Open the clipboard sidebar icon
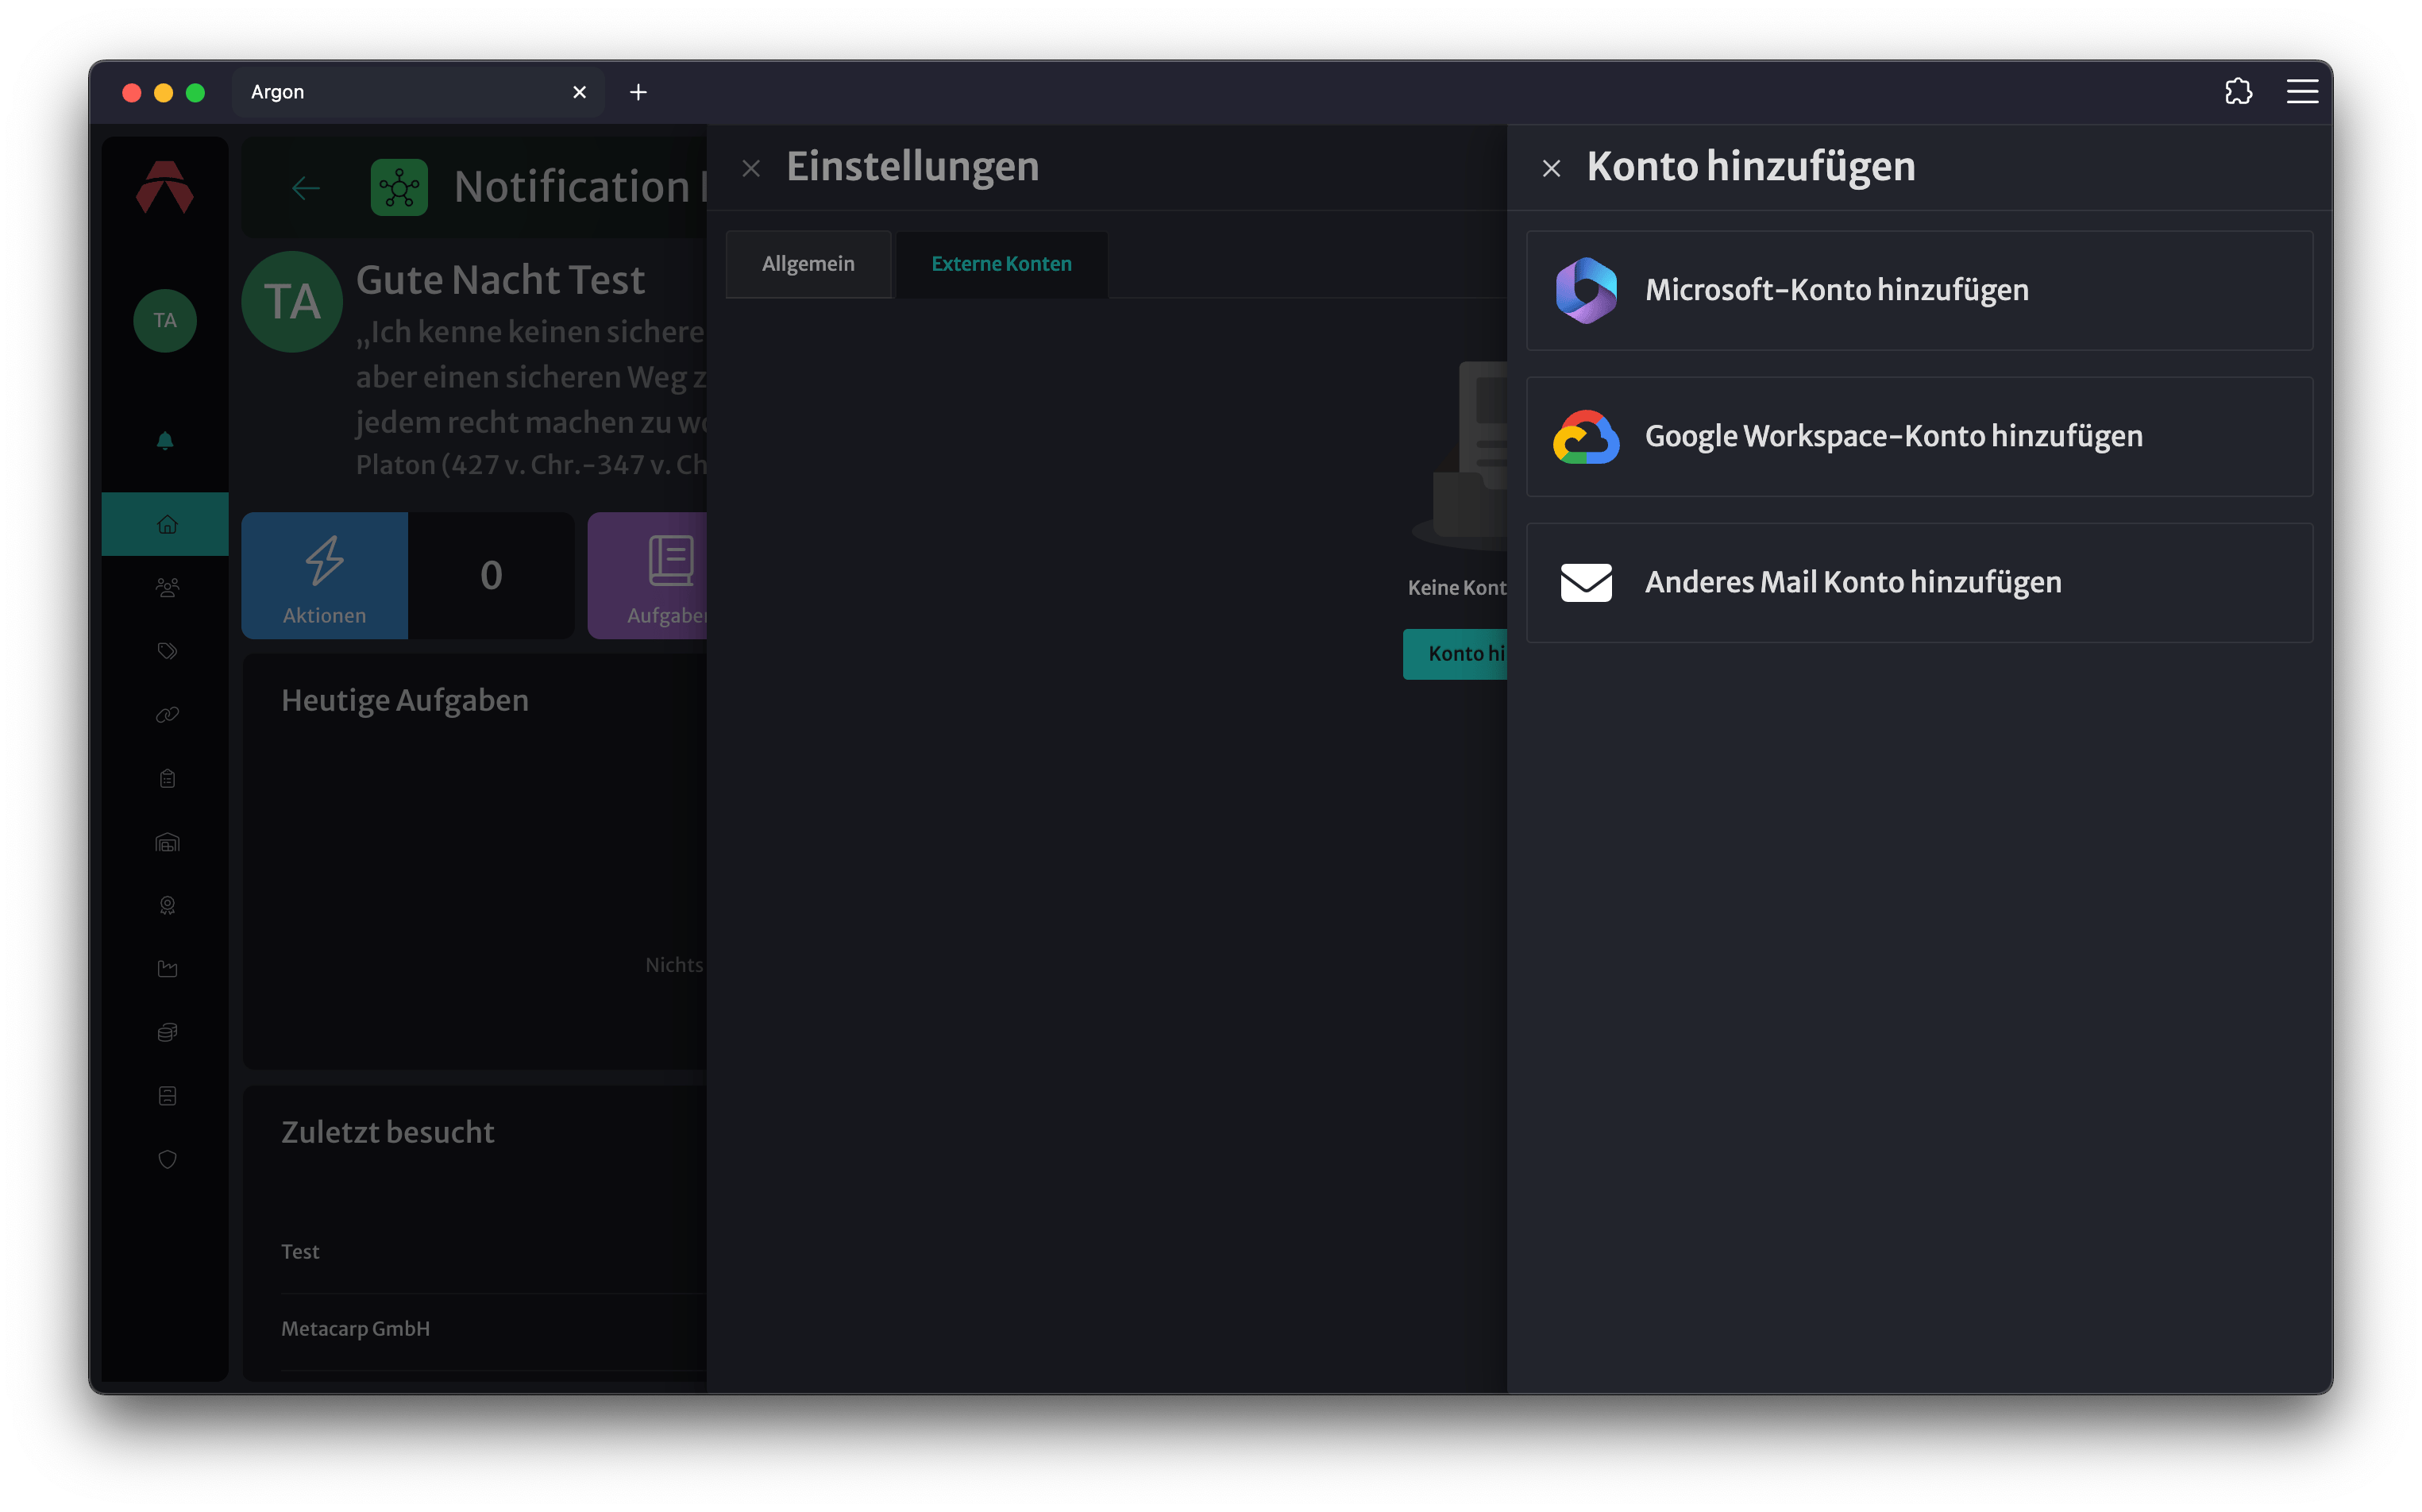Image resolution: width=2422 pixels, height=1512 pixels. (167, 778)
